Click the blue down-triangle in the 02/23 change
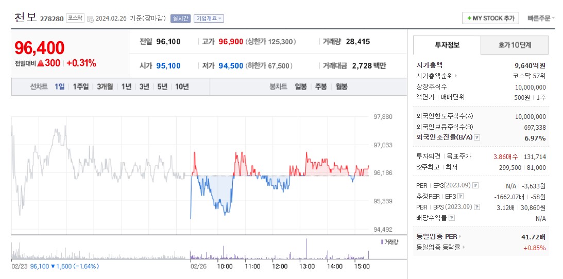The height and width of the screenshot is (279, 563). 53,267
